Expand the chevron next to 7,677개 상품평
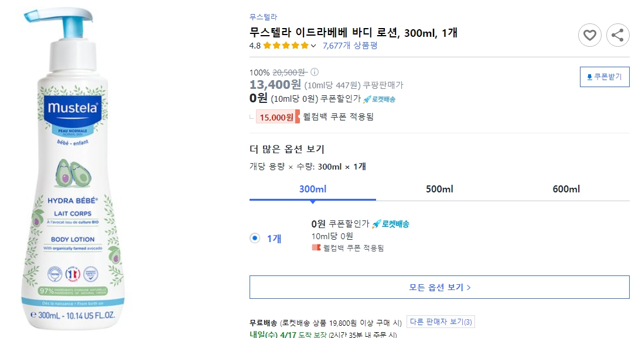Viewport: 635px width, 338px height. [x=313, y=44]
